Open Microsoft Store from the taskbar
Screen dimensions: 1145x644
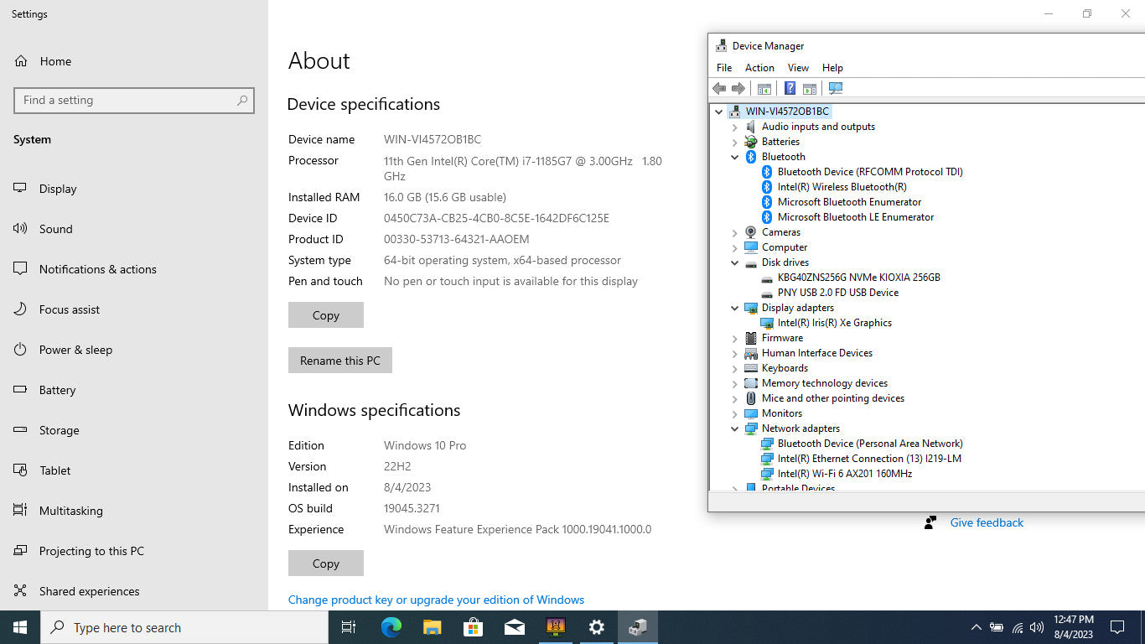coord(474,627)
